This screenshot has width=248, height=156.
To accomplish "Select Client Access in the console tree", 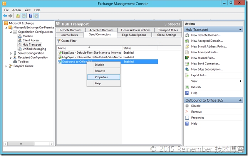I will (31, 40).
